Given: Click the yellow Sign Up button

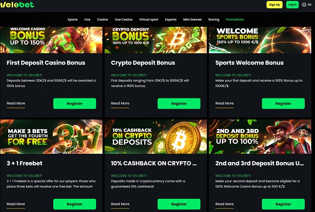Looking at the screenshot, I should [274, 5].
